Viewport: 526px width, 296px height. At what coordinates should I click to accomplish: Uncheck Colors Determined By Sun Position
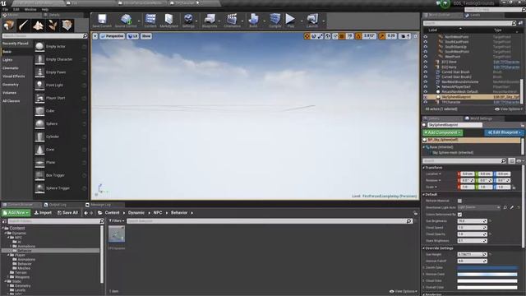point(459,214)
